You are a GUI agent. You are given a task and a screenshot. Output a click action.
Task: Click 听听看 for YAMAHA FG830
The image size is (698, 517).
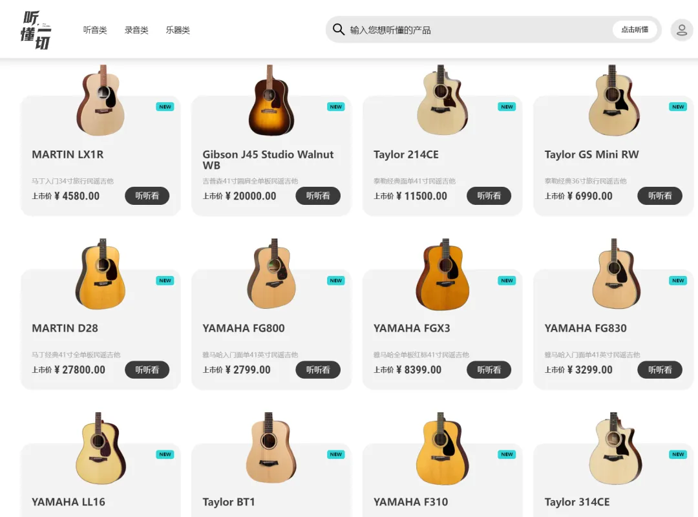[x=660, y=370]
